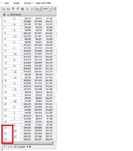Go to first page arrow in pager
Screen dimensions: 133x151
(x=4, y=147)
